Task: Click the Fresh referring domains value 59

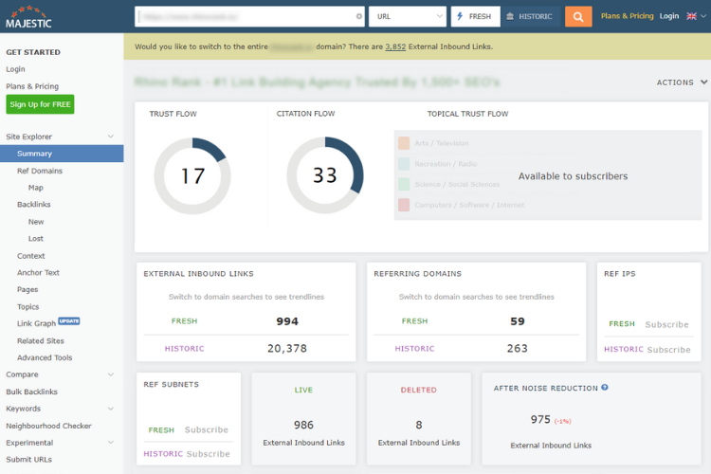Action: [518, 321]
